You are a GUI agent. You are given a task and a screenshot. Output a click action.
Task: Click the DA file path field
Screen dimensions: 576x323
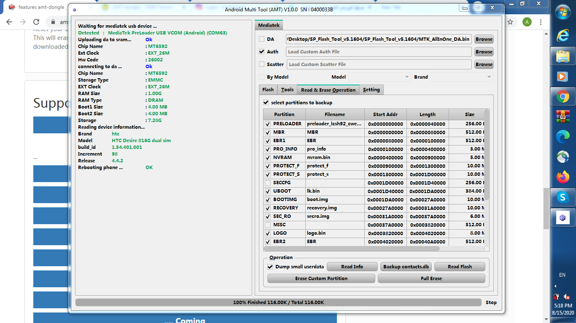tap(379, 39)
